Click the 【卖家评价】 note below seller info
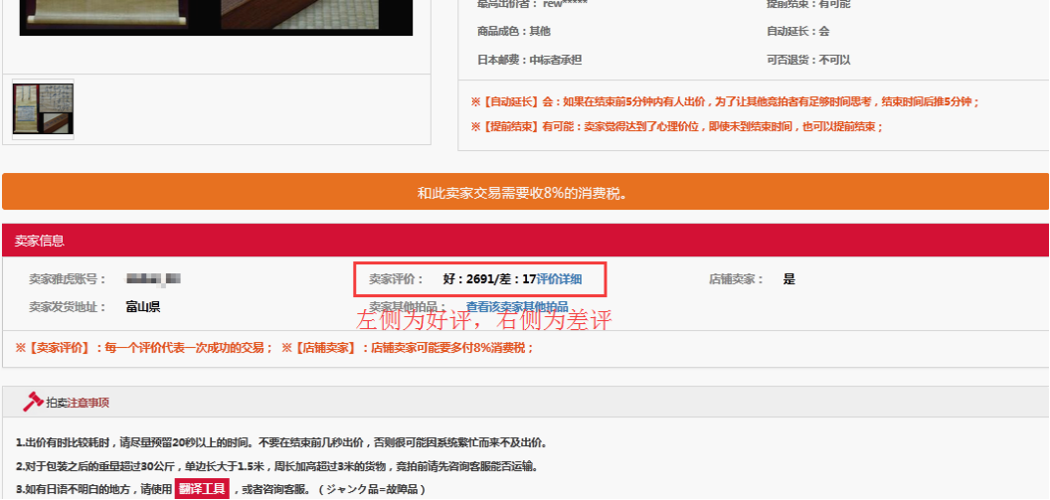1050x500 pixels. [144, 347]
